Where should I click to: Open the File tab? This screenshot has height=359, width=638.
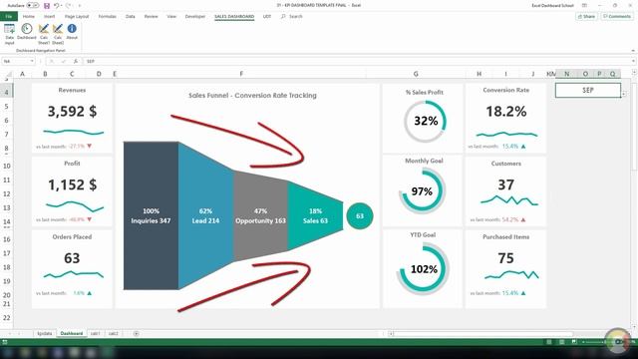tap(9, 16)
